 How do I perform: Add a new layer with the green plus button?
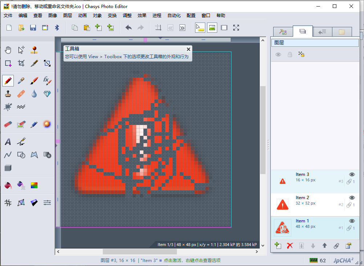[x=278, y=246]
